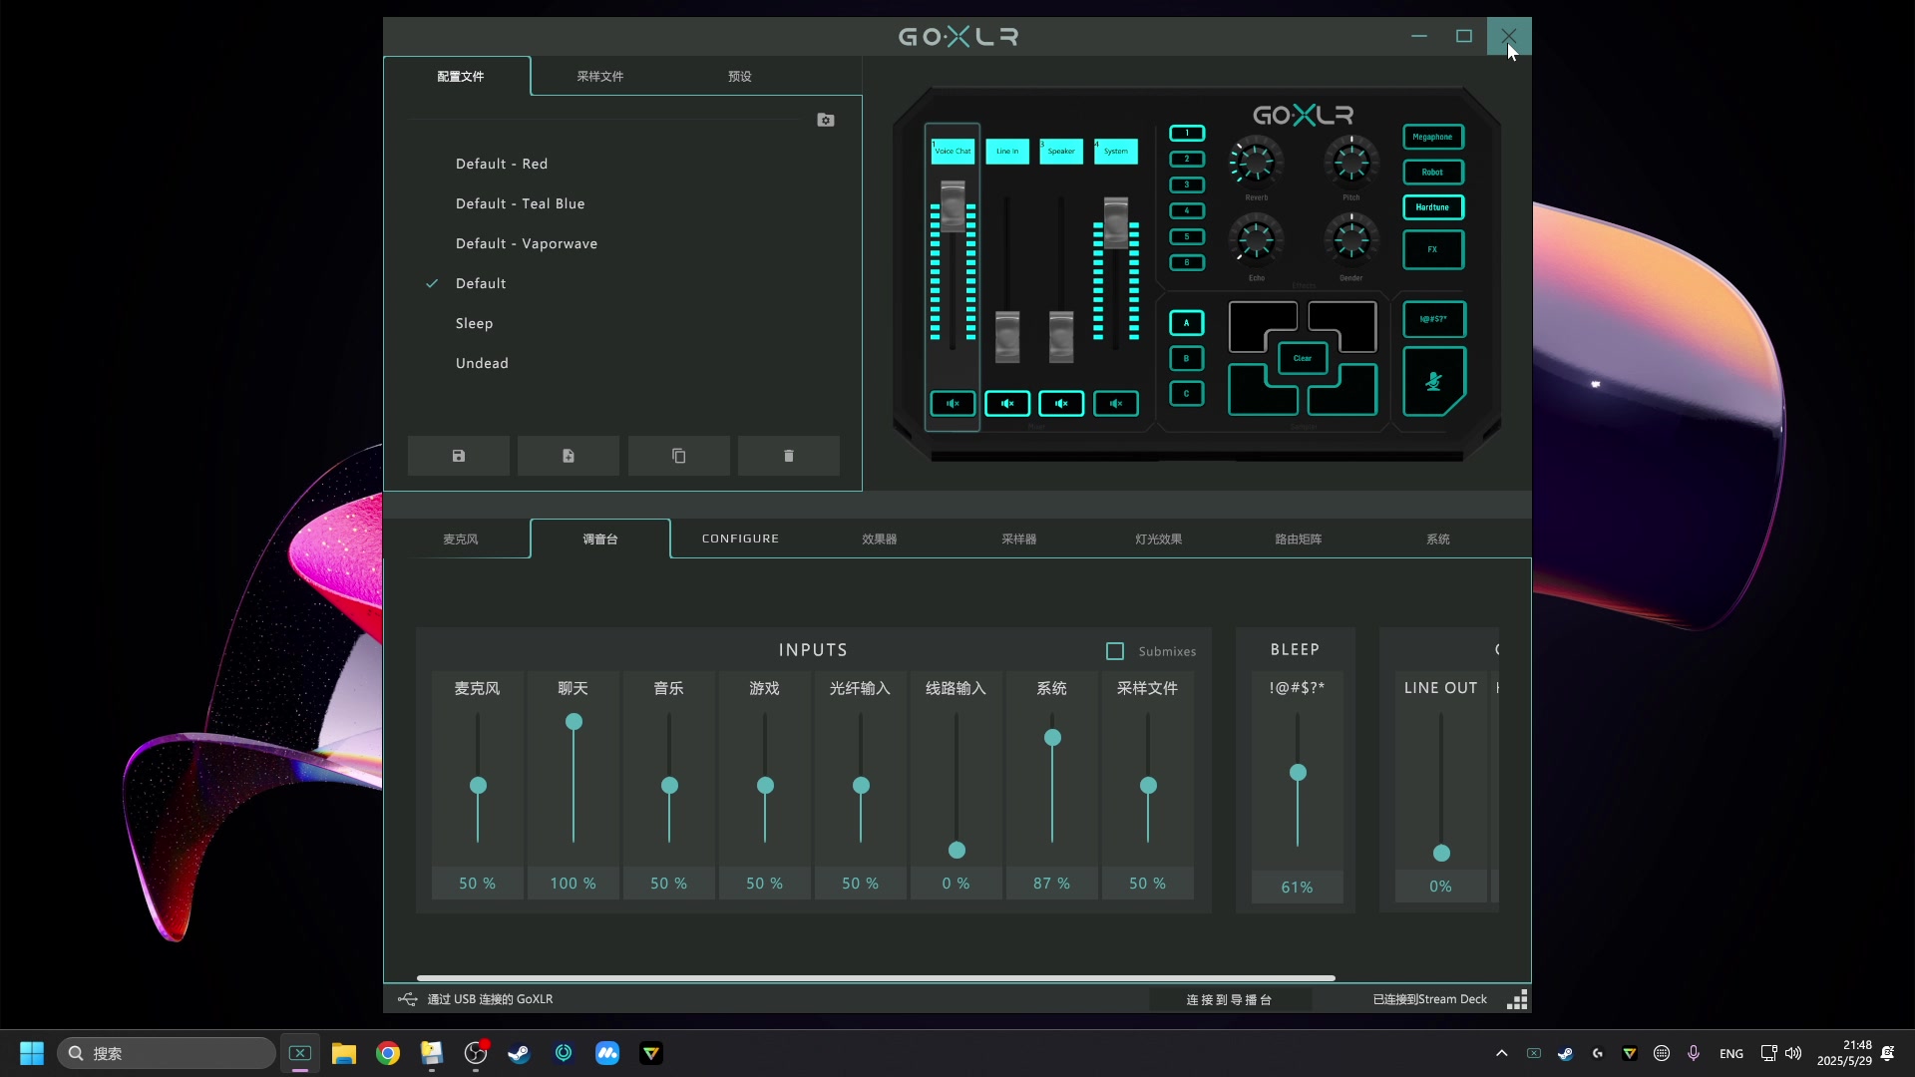Switch to the 配置文件 tab
This screenshot has width=1915, height=1077.
pos(460,77)
